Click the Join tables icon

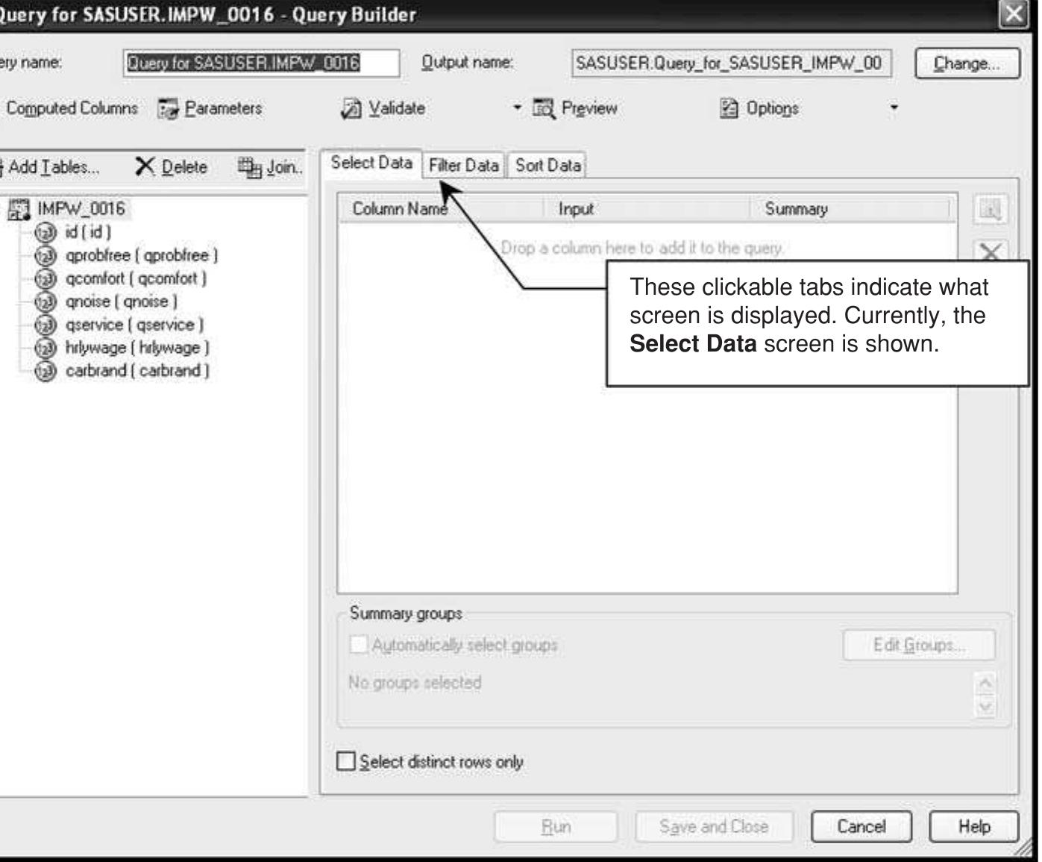tap(250, 167)
